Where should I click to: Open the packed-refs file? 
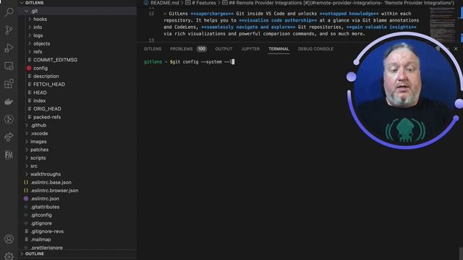[47, 117]
